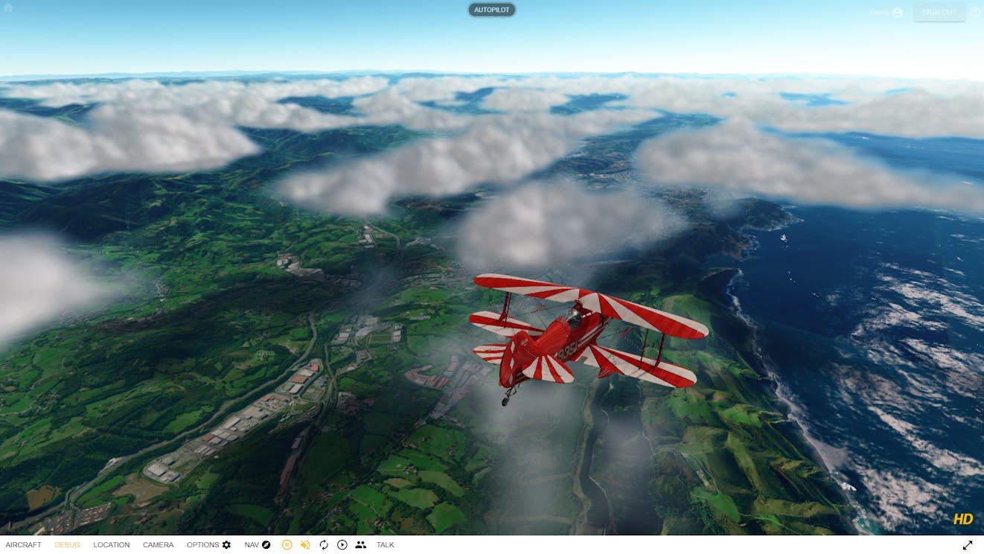
Task: Open the NAV compass icon
Action: pos(264,544)
